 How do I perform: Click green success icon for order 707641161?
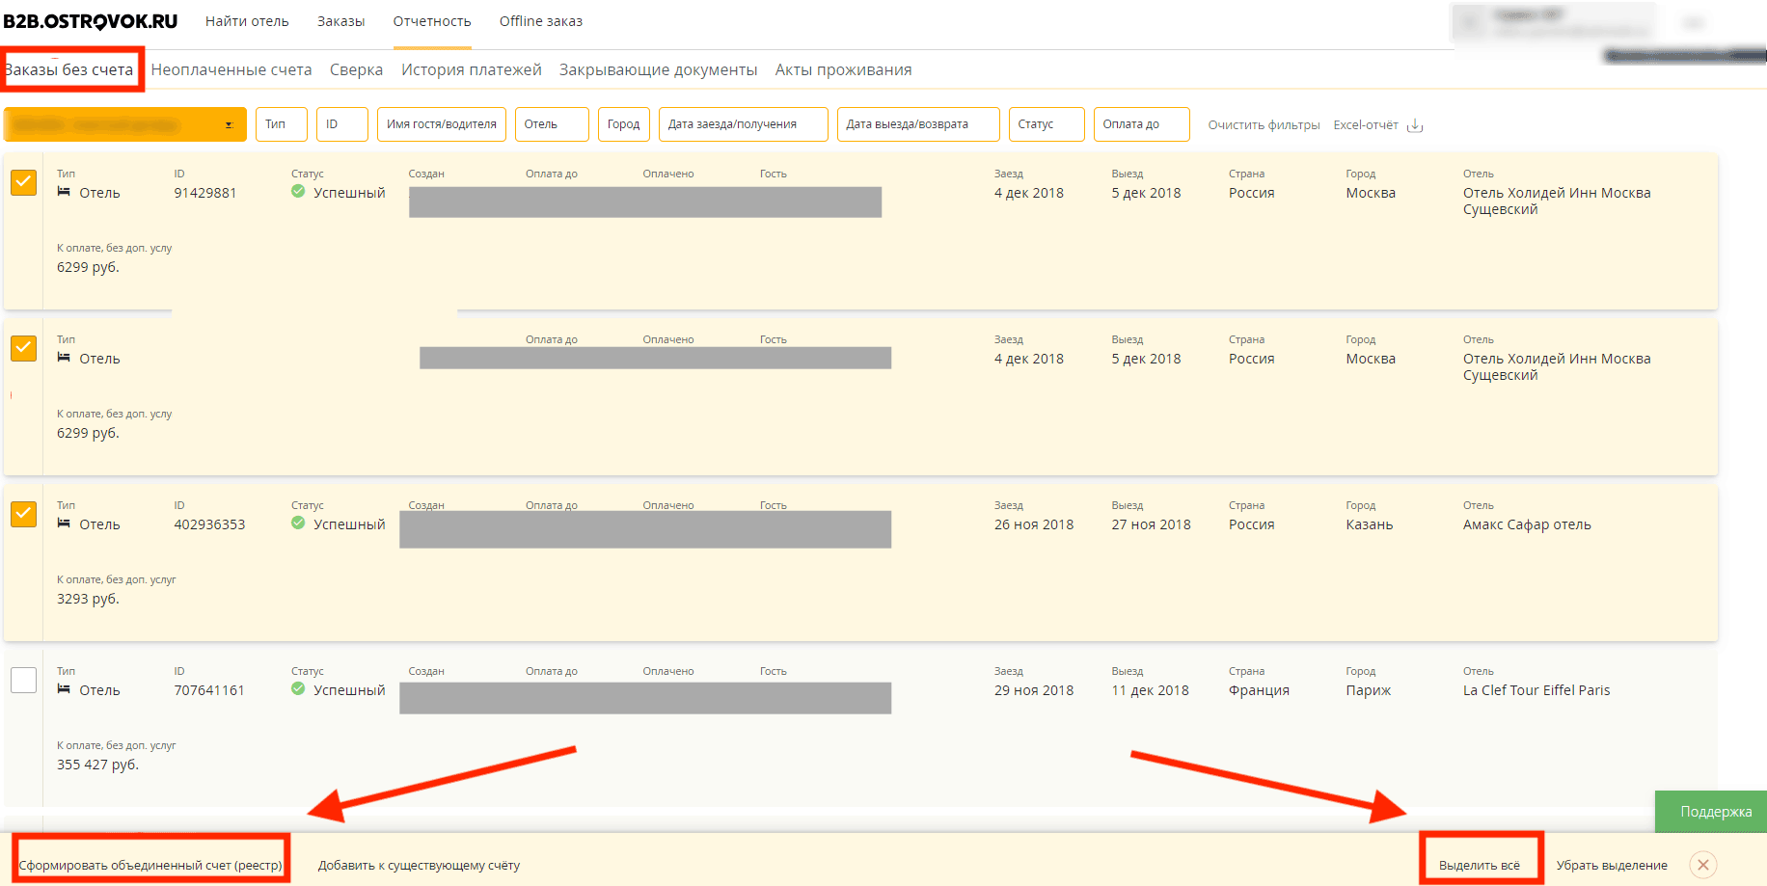point(298,689)
